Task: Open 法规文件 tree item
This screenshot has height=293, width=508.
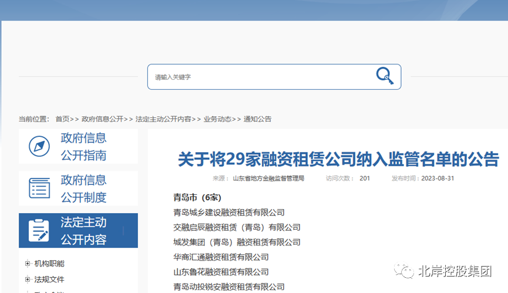Action: coord(49,279)
